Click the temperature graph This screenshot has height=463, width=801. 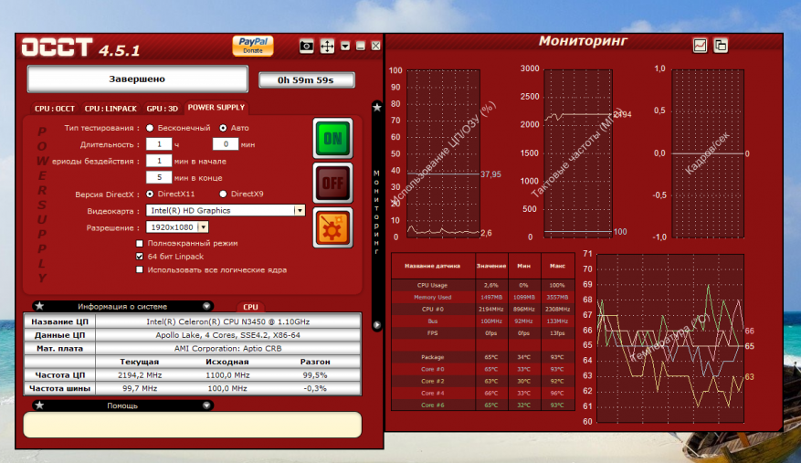670,338
